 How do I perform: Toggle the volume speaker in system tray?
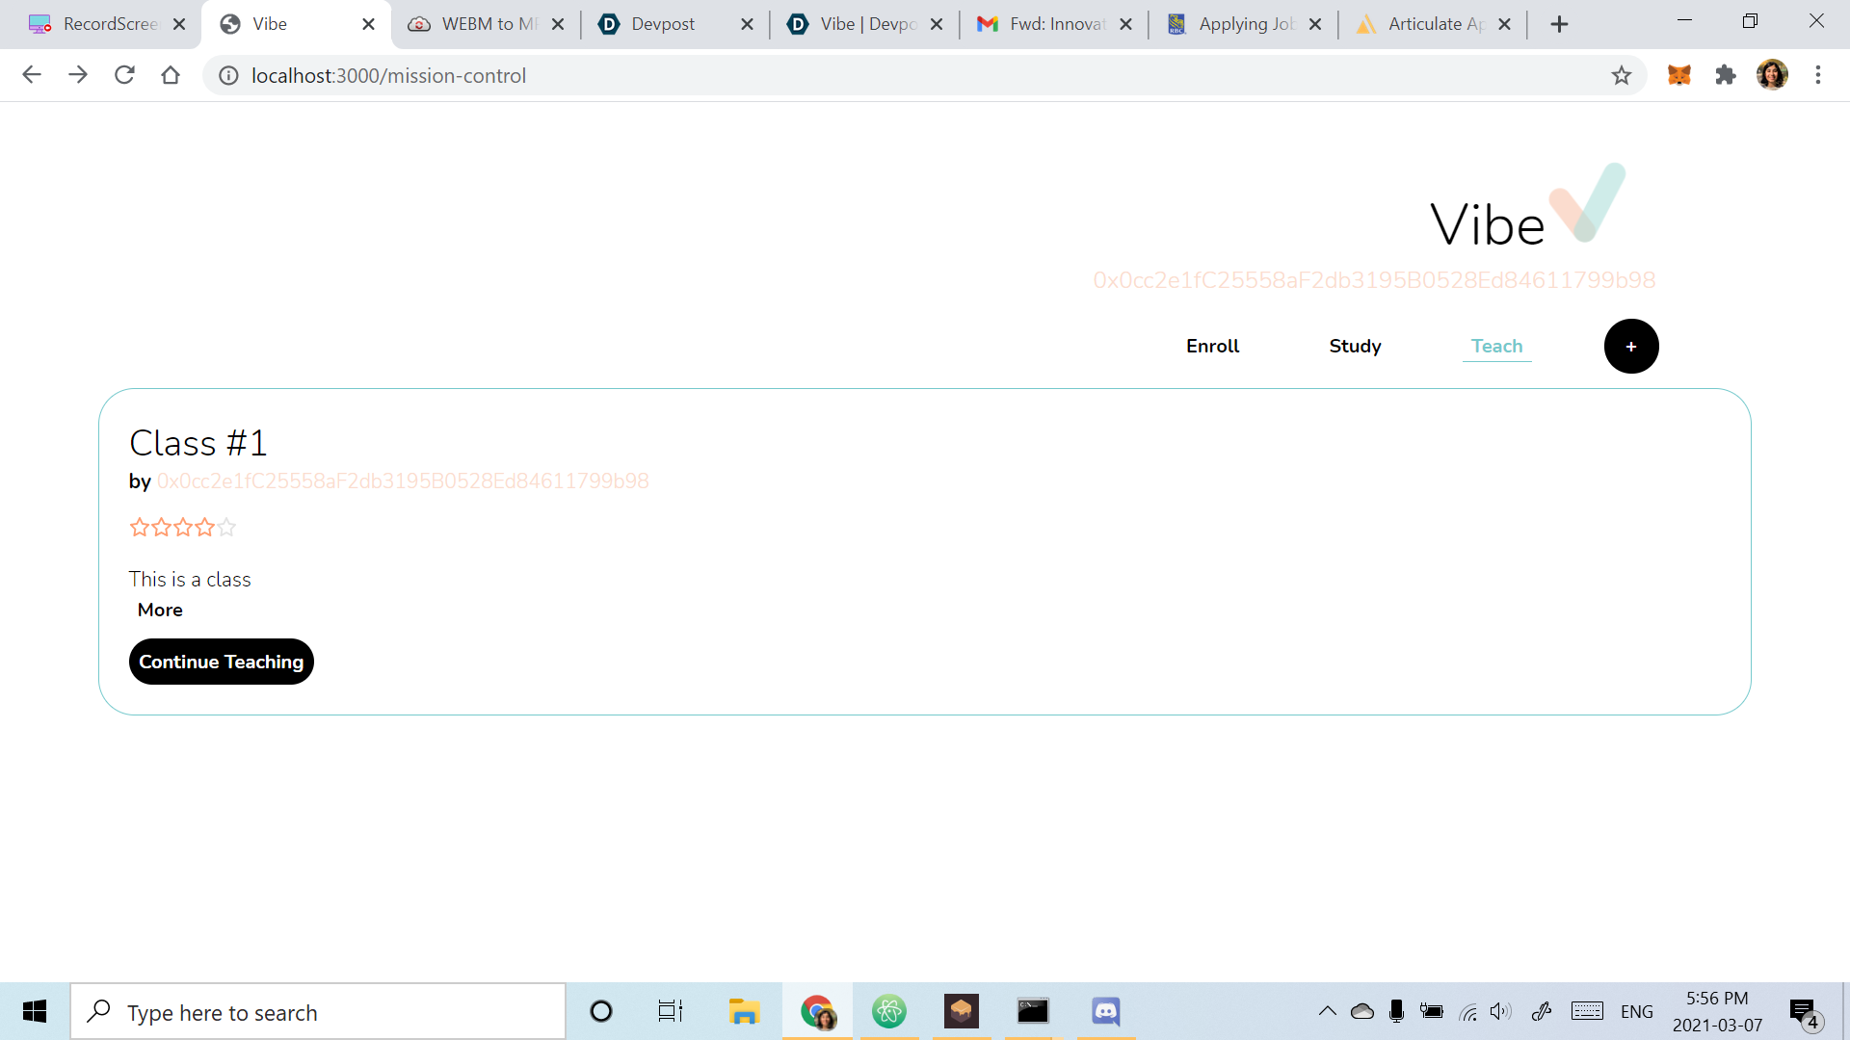(1500, 1011)
